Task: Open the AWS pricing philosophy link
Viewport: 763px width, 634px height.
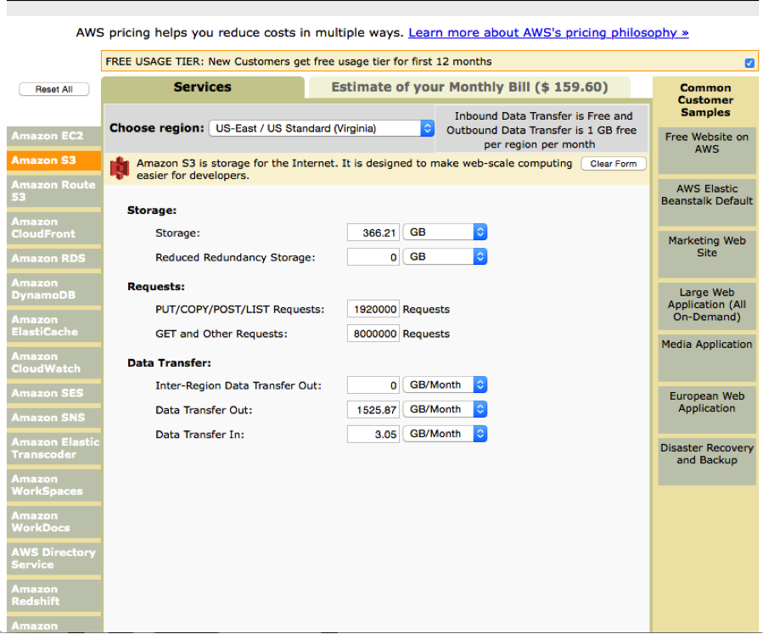Action: [548, 32]
